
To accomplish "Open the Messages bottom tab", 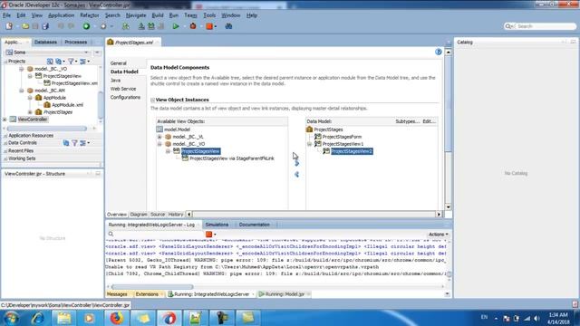I will [x=117, y=294].
